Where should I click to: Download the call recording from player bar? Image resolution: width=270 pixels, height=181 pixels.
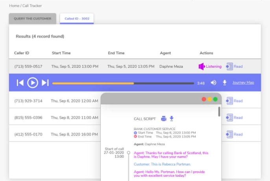click(225, 83)
